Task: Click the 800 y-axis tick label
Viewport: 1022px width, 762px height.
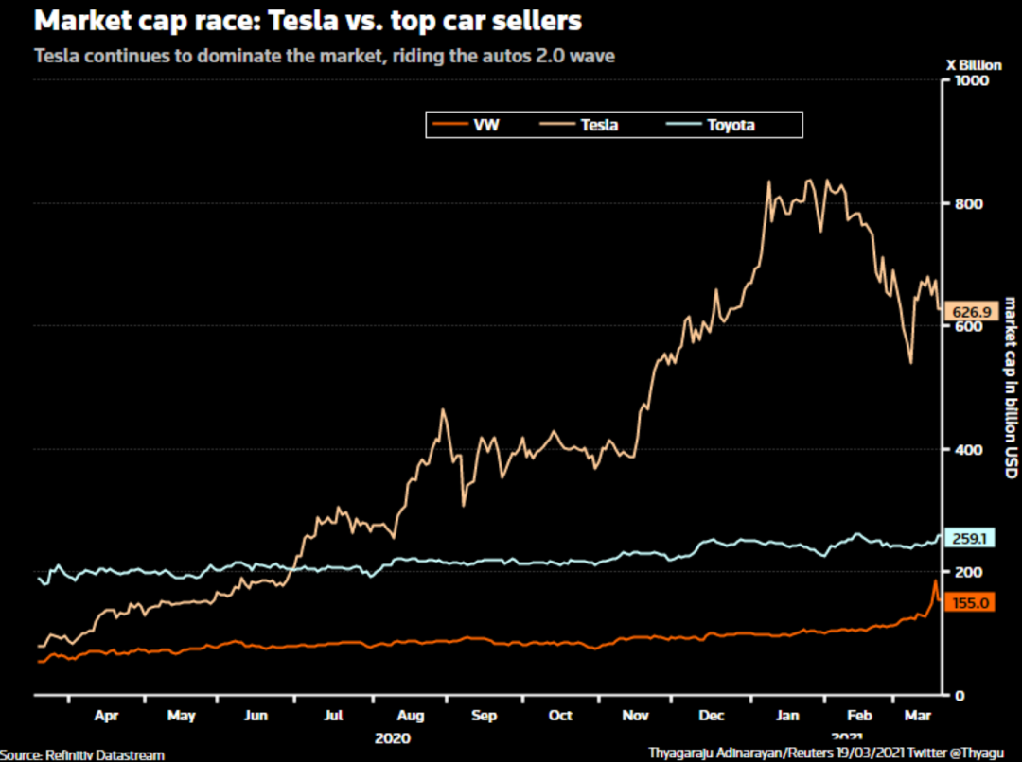Action: coord(969,204)
